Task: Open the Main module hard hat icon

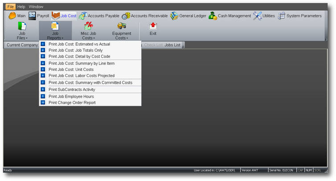Action: pyautogui.click(x=12, y=16)
